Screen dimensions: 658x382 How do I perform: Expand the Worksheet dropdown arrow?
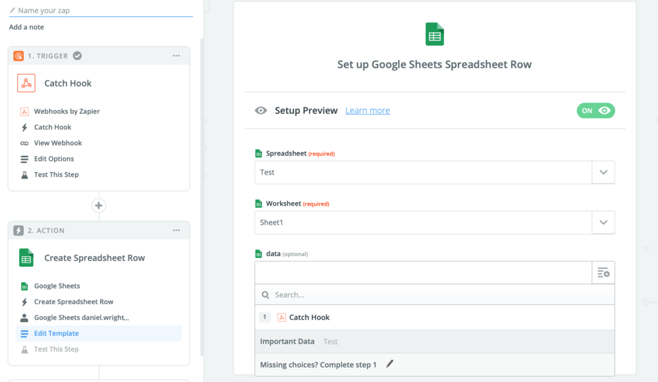tap(603, 223)
